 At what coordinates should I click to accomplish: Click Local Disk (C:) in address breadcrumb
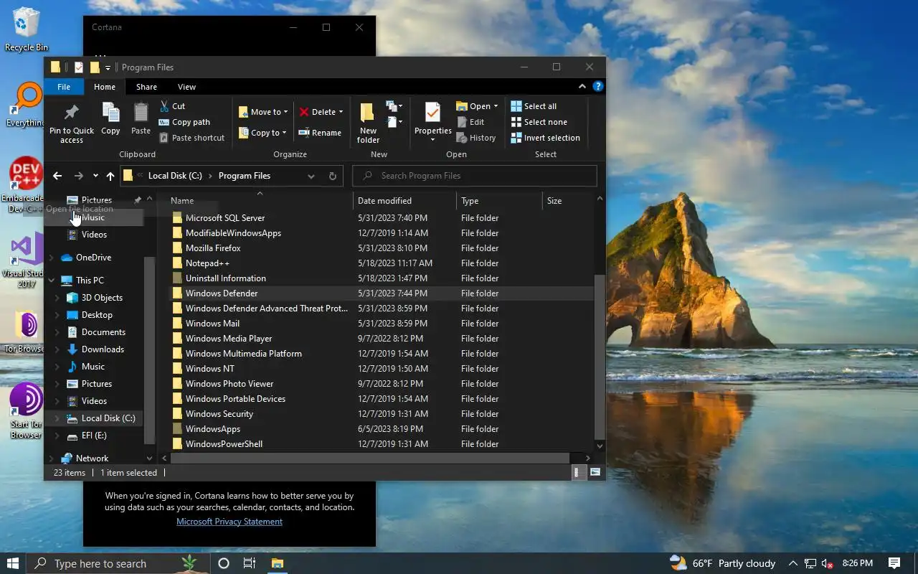[x=175, y=176]
